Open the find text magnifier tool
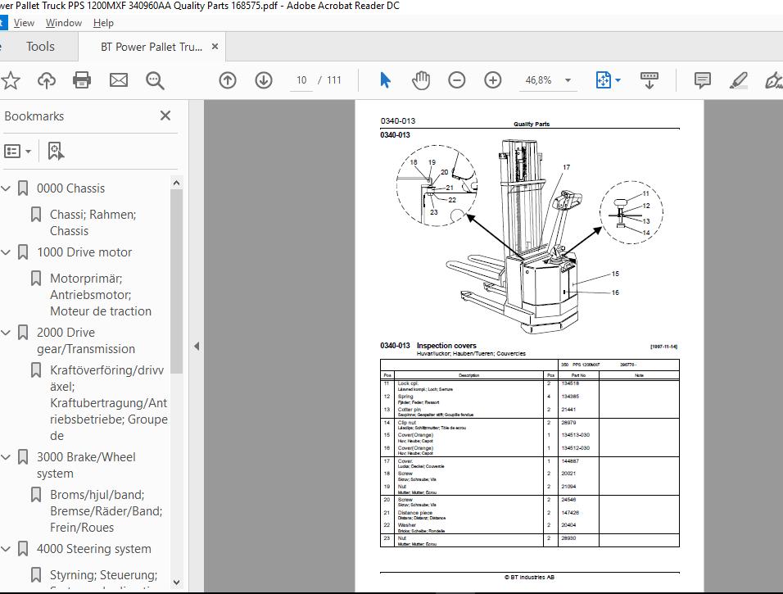 click(x=155, y=80)
